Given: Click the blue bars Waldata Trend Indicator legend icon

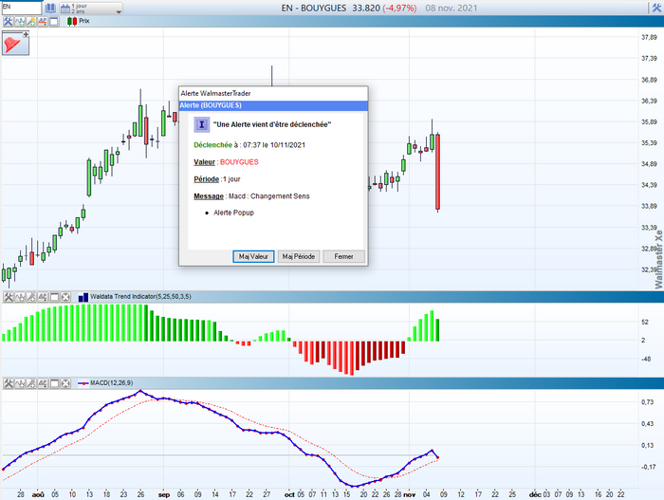Looking at the screenshot, I should [83, 297].
